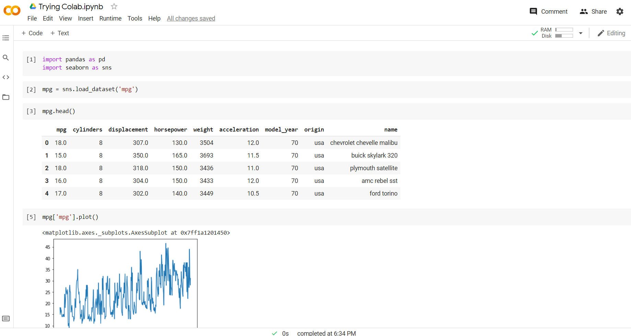Image resolution: width=631 pixels, height=336 pixels.
Task: Add a new Code cell
Action: pyautogui.click(x=32, y=33)
